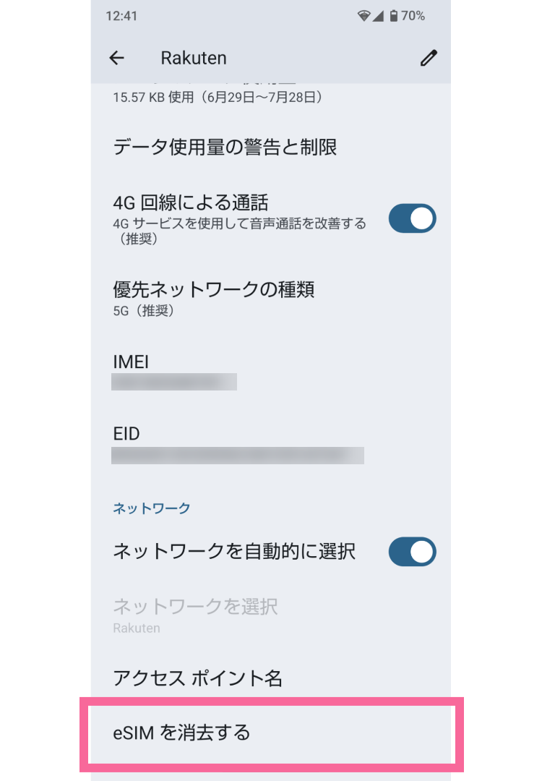Tap the pencil edit icon
The image size is (542, 781).
(x=429, y=58)
